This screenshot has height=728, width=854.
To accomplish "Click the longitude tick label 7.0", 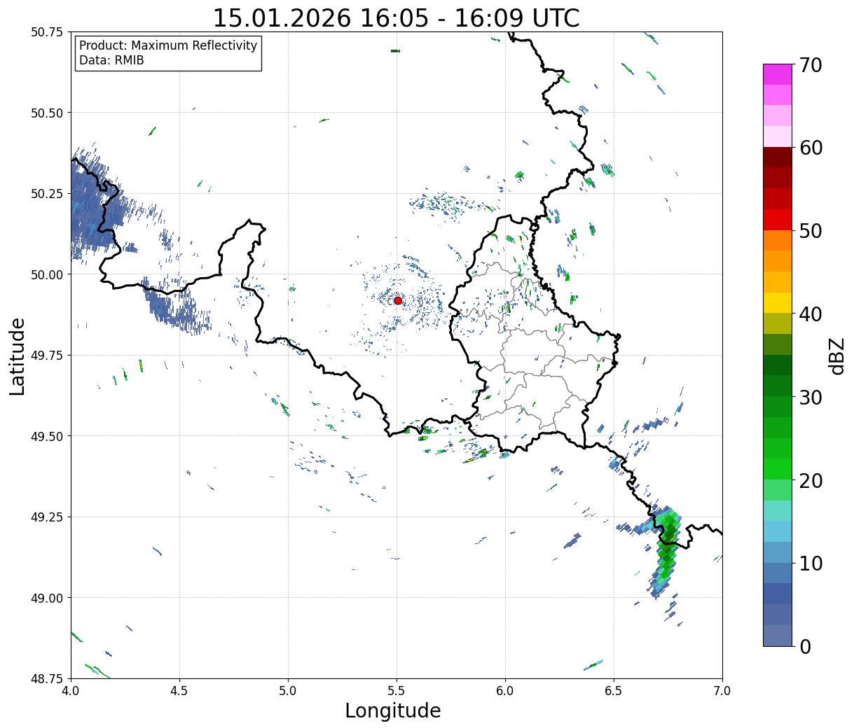I will pos(722,691).
